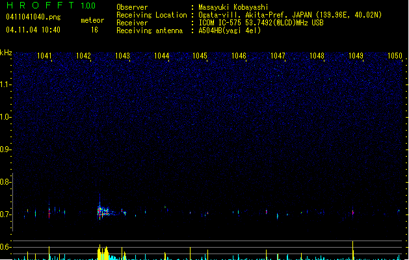Click the "Observer" field label
Screen dimensions: 409x260
[132, 7]
